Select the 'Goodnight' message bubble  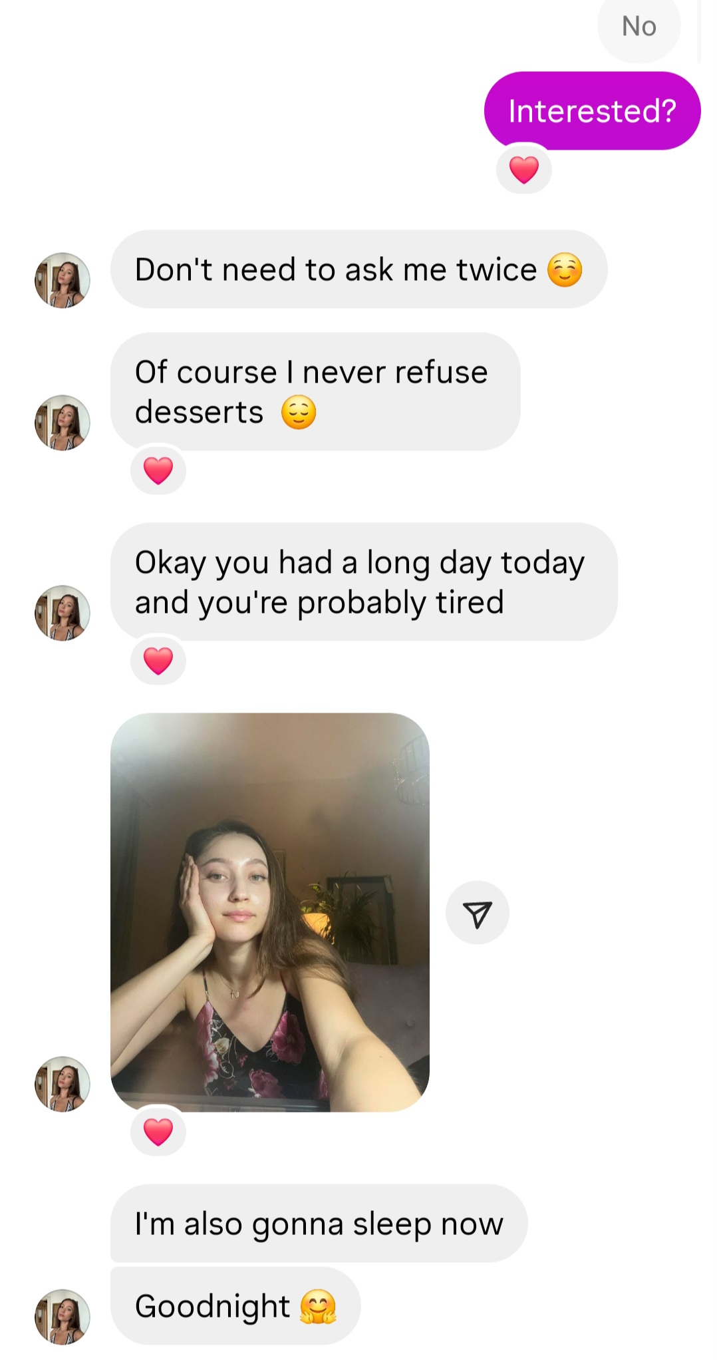point(235,1305)
